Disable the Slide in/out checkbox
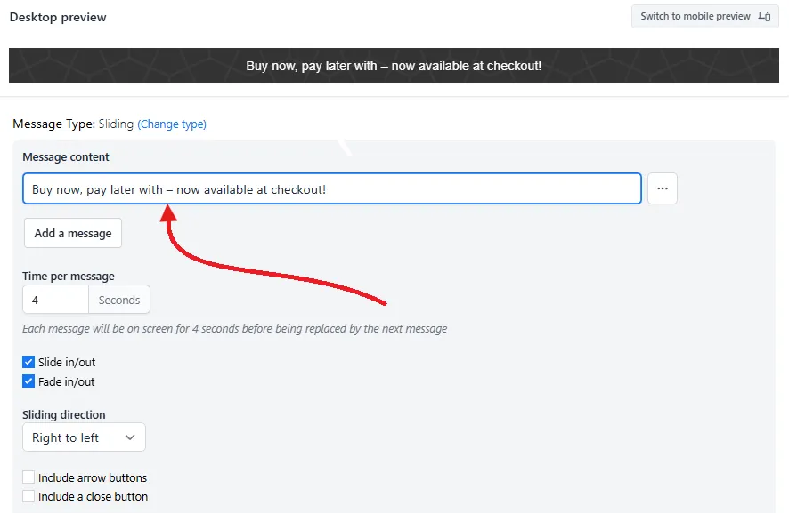The height and width of the screenshot is (513, 789). click(28, 362)
